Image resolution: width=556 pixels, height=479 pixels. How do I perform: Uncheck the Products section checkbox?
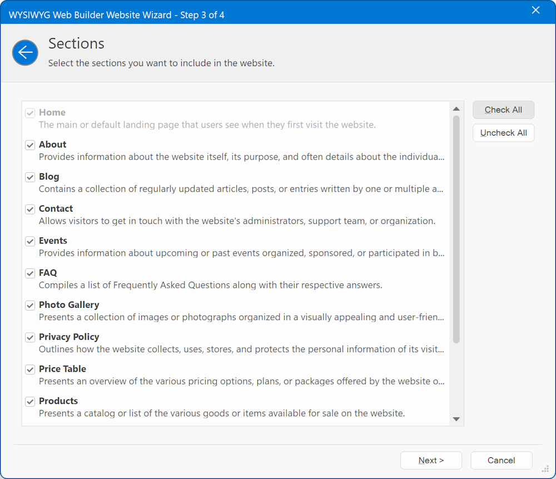pyautogui.click(x=30, y=401)
